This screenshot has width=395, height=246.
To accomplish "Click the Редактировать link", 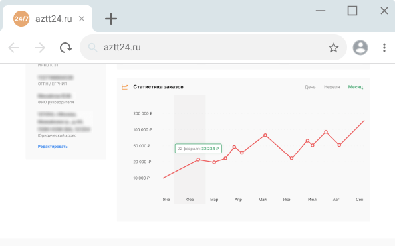I will click(x=53, y=147).
